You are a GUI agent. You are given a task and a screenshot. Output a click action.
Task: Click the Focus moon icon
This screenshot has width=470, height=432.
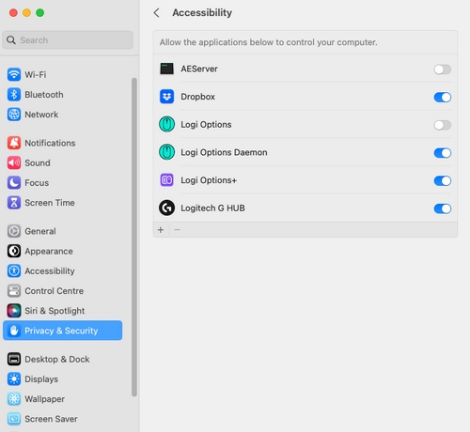click(x=14, y=183)
